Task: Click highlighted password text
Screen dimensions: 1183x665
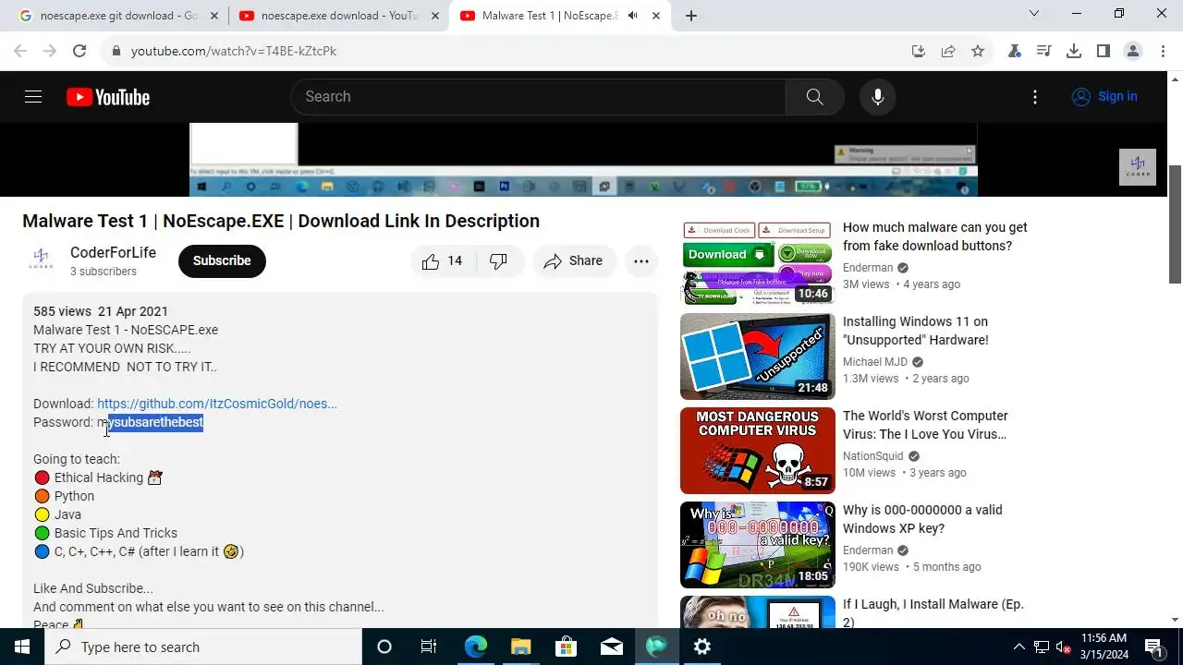Action: tap(155, 422)
